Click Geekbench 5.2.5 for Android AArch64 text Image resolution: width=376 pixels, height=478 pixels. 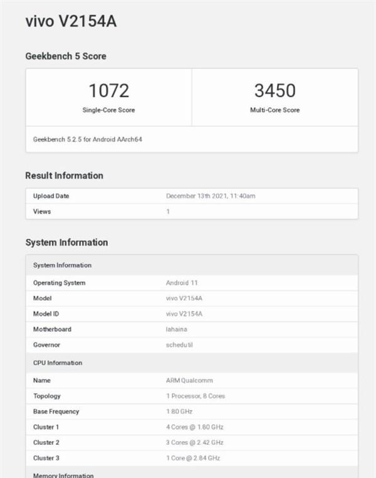88,139
